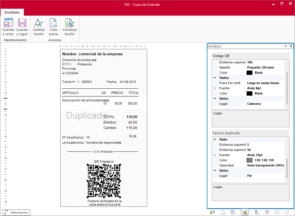The image size is (295, 216).
Task: Switch to the Diseñador ribbon tab
Action: tap(12, 12)
